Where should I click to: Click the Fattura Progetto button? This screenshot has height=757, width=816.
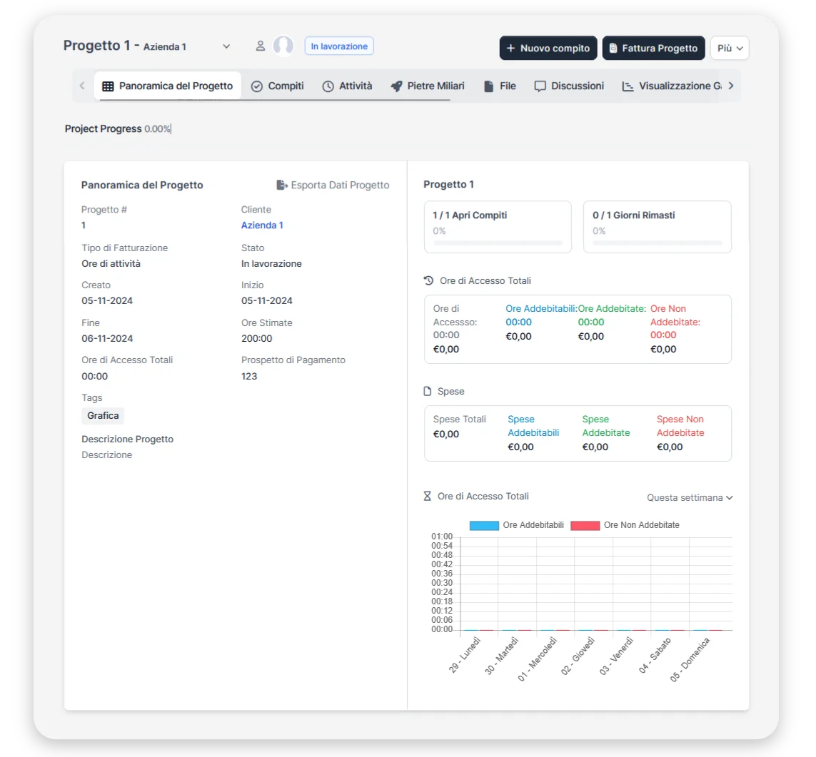click(x=653, y=49)
